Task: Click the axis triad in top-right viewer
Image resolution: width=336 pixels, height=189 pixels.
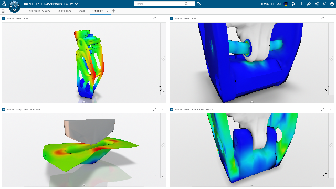Action: [326, 89]
